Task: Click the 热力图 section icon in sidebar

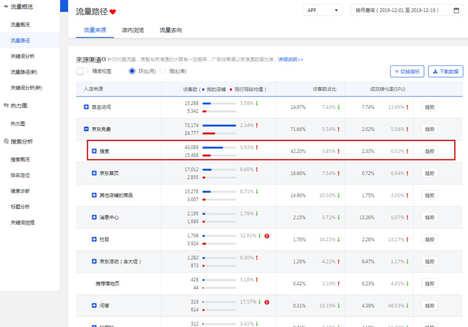Action: [6, 106]
